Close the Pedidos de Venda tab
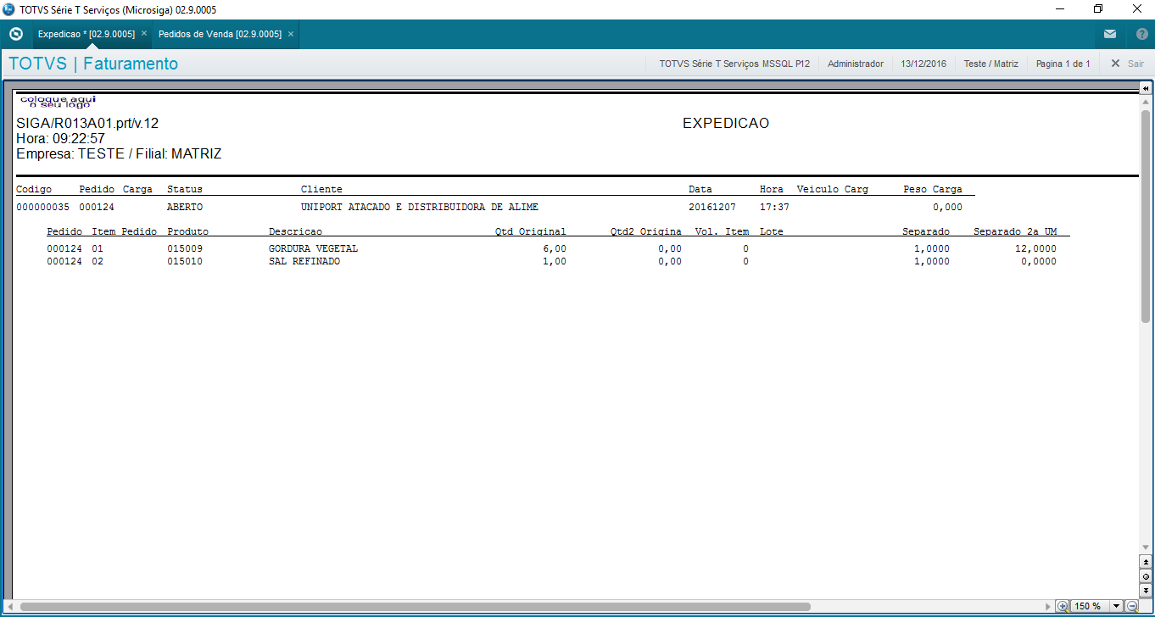Viewport: 1155px width, 617px height. [291, 34]
